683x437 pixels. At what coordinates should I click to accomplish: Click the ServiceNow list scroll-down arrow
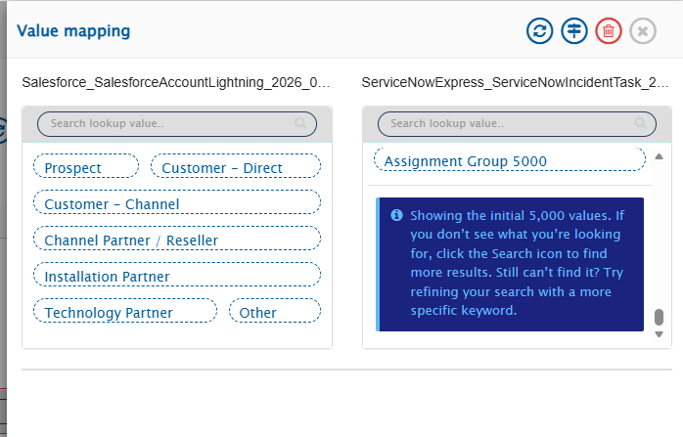click(659, 334)
